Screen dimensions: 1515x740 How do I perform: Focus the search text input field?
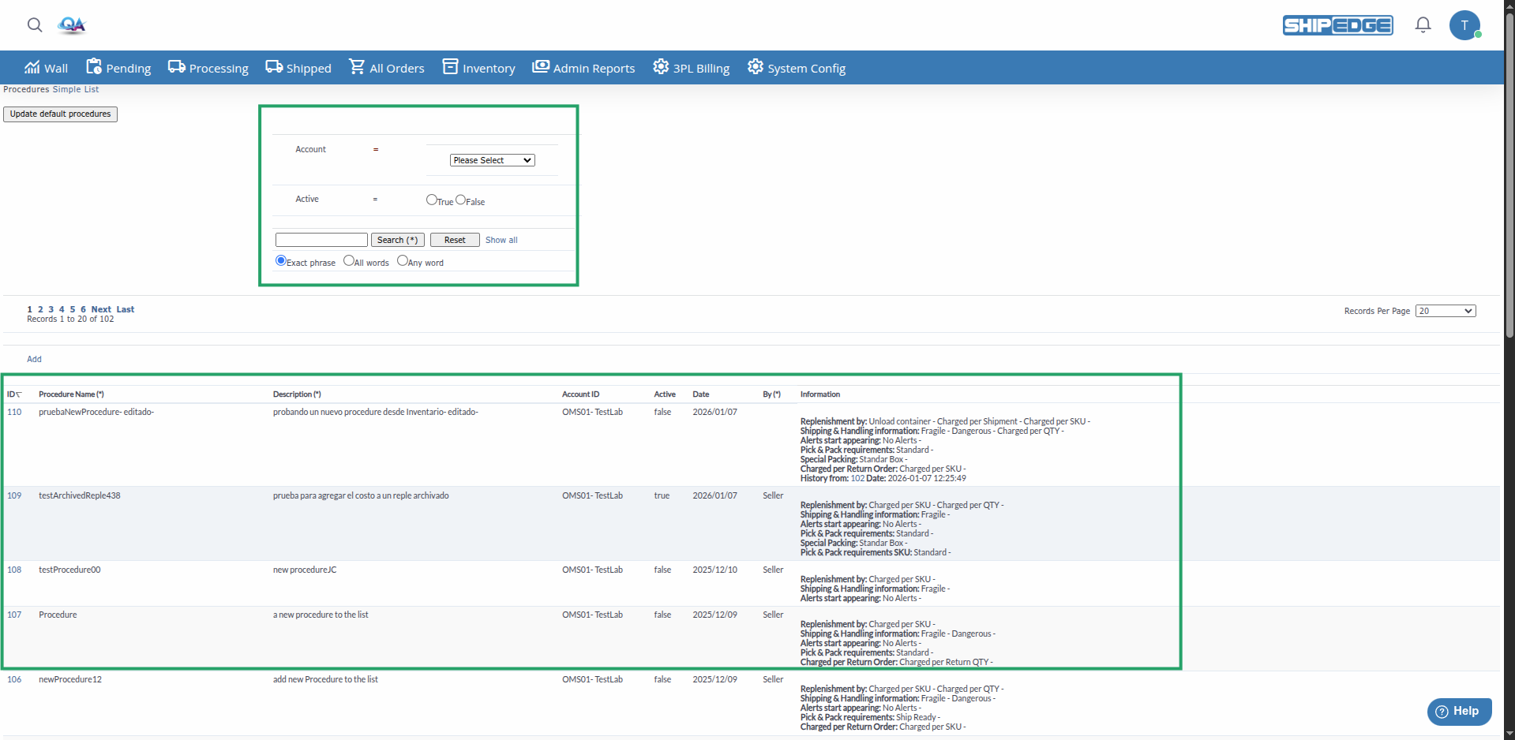(x=321, y=240)
